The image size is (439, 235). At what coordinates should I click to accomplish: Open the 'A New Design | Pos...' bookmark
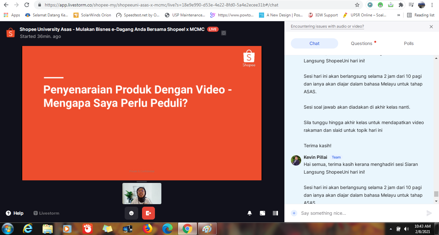click(x=281, y=15)
